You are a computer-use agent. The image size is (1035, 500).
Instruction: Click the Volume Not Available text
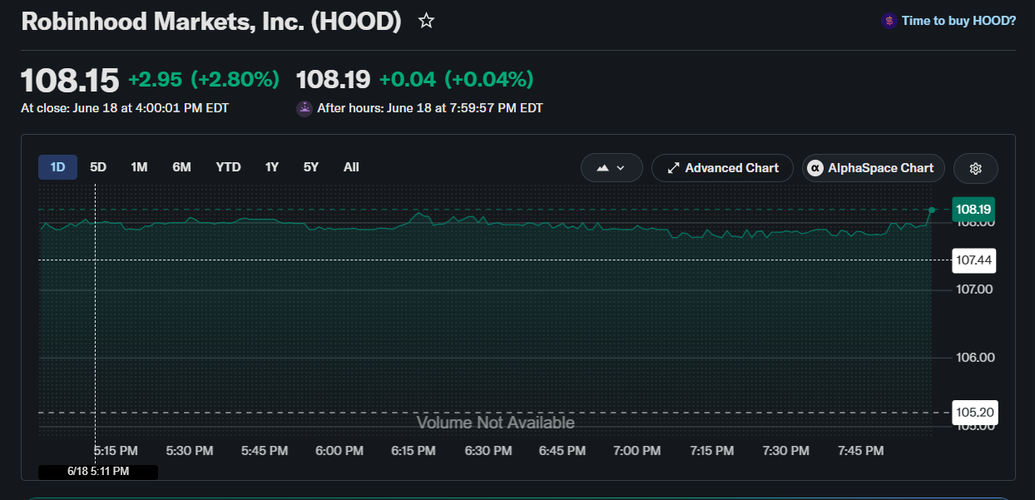496,423
